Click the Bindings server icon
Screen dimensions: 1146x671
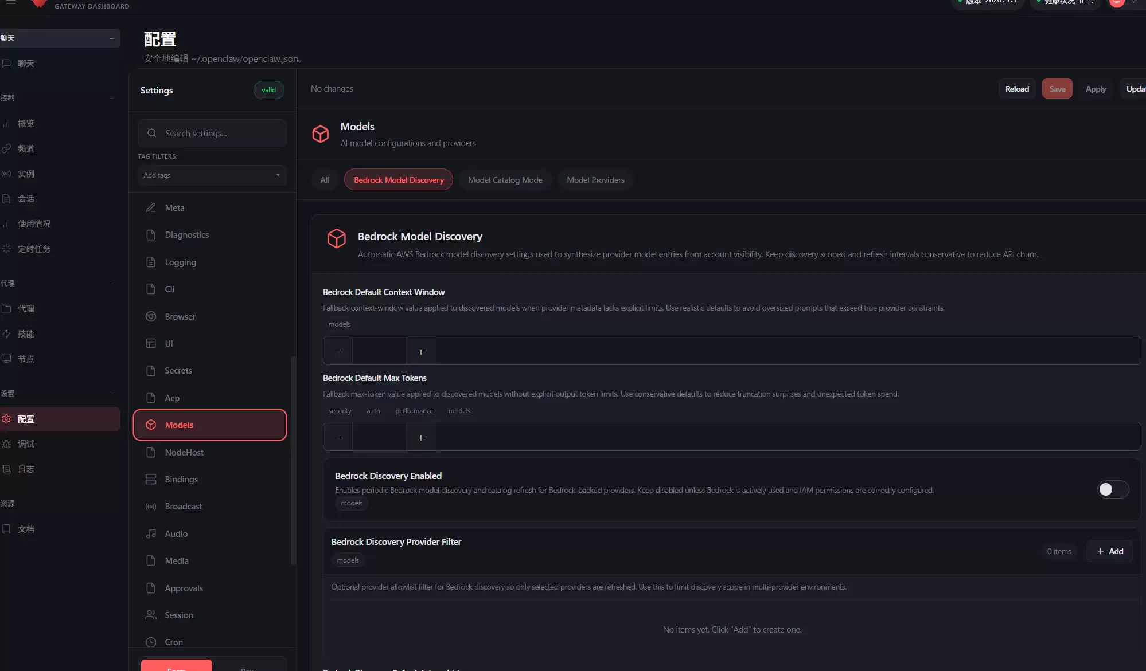[151, 479]
